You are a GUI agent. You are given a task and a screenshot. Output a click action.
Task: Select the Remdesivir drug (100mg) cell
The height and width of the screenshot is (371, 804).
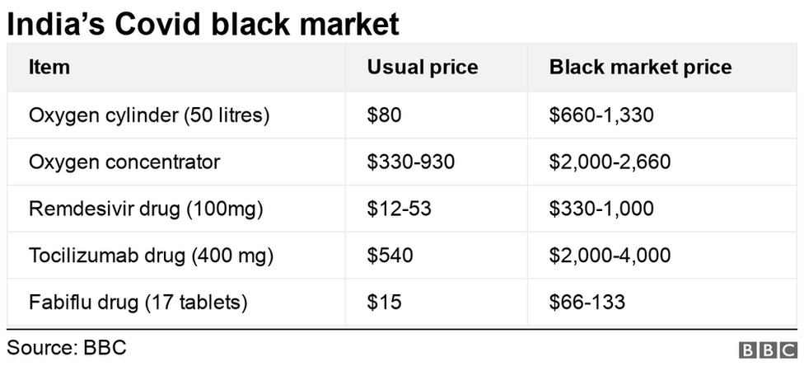[146, 209]
